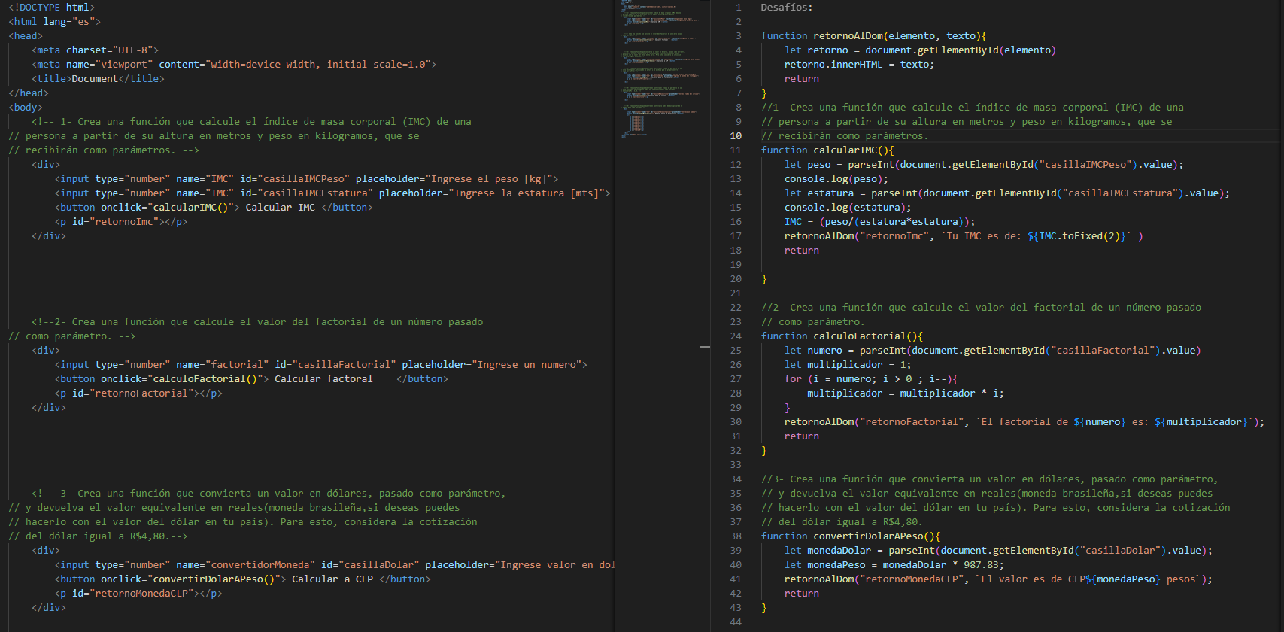The image size is (1284, 632).
Task: Click the button line labeled Calcular IMC
Action: coord(214,208)
